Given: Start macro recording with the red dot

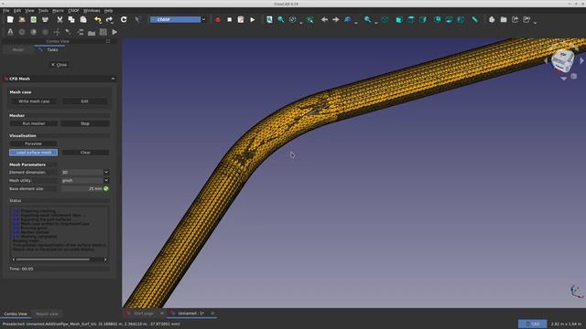Looking at the screenshot, I should coord(218,19).
